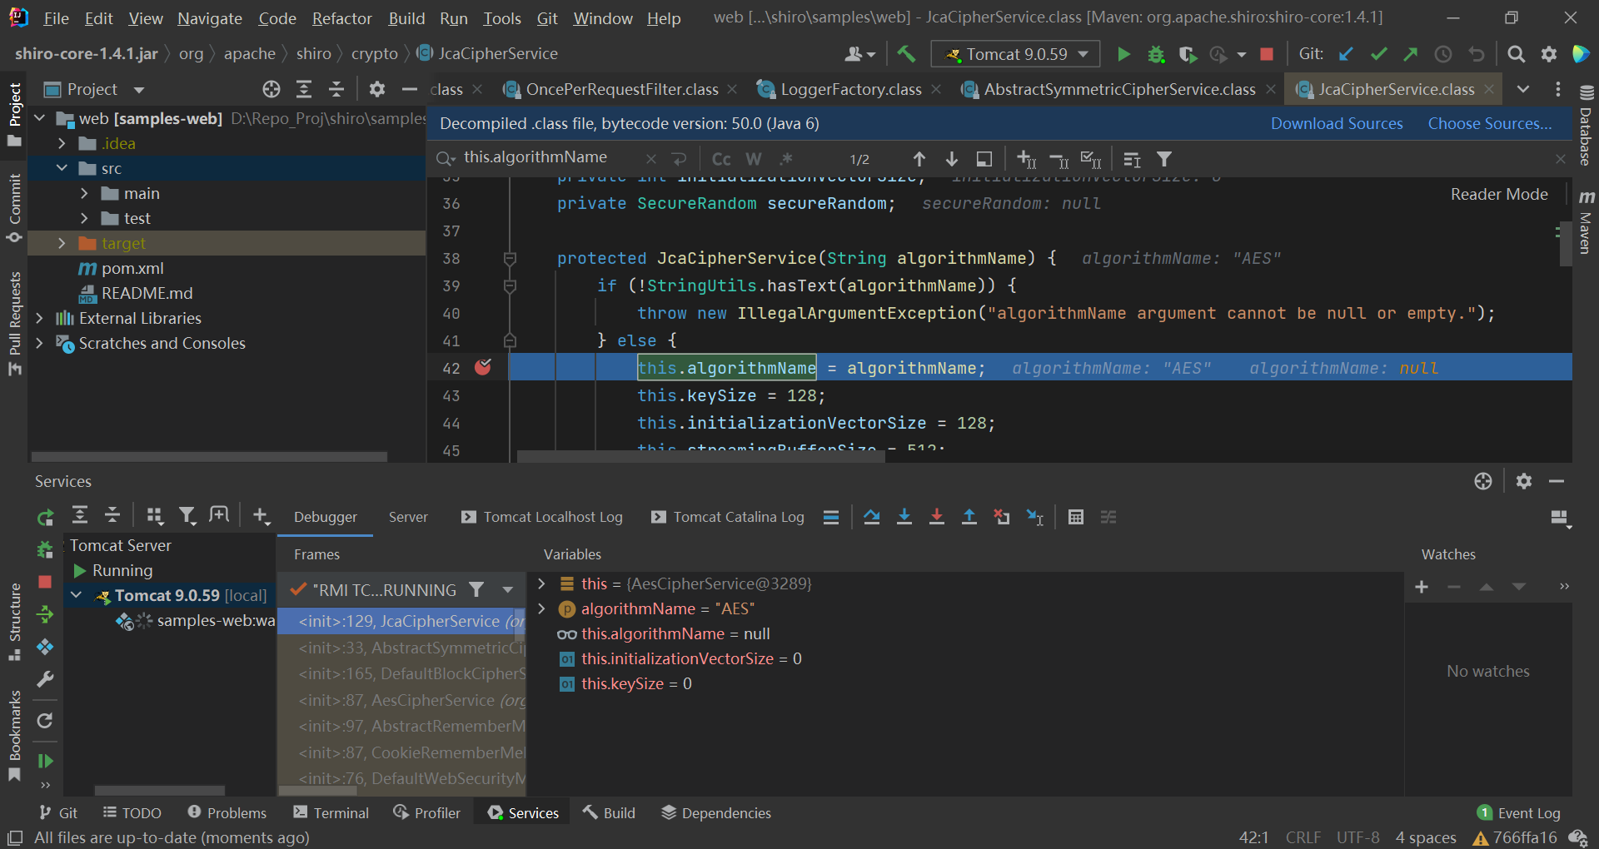
Task: Update project via Git blue arrow
Action: click(1346, 54)
